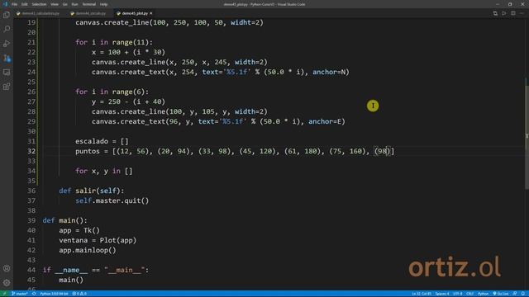
Task: Click the remote window indicator in status bar
Action: [x=4, y=294]
